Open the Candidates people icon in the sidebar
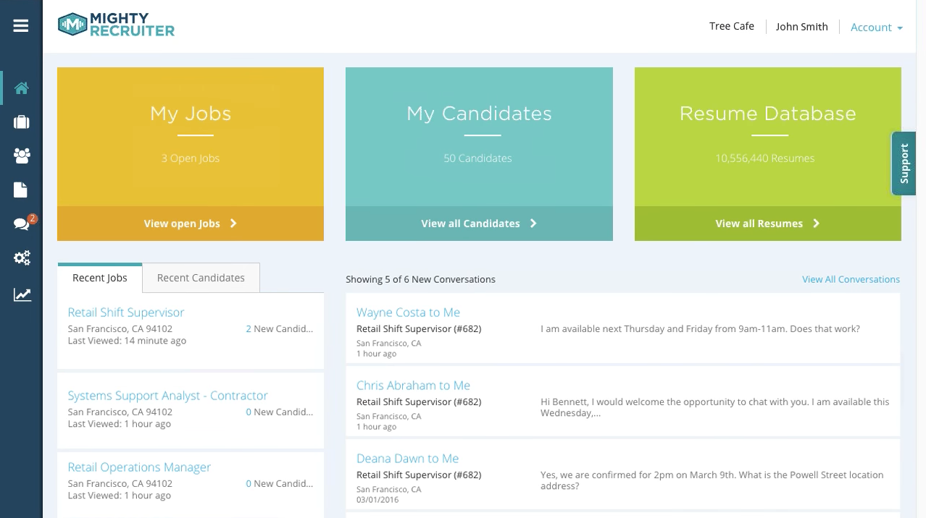Screen dimensions: 926x518 click(x=21, y=156)
